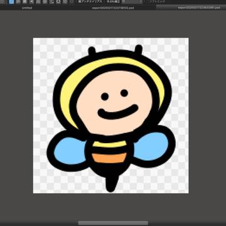Click the bee's orange body stripe
This screenshot has height=226, width=226.
[109, 158]
